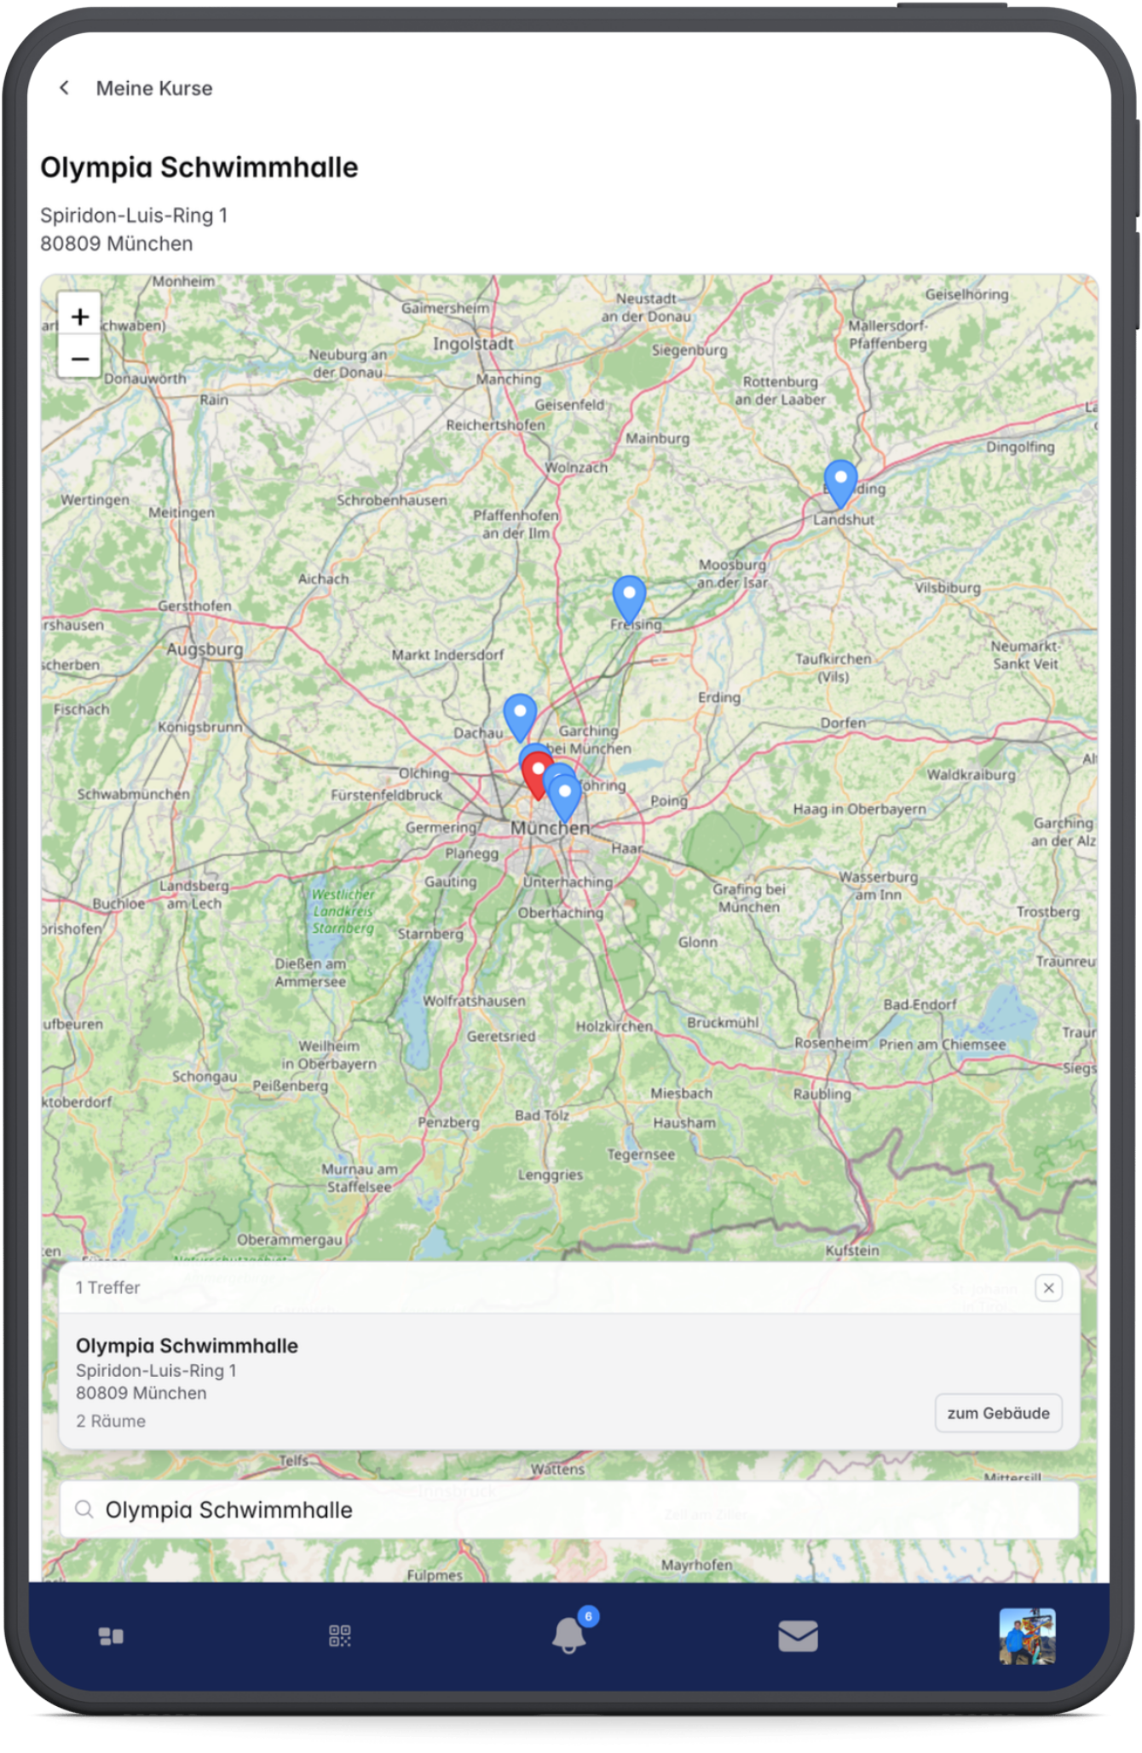Select the Olympia Schwimmhalle result entry title
Image resolution: width=1142 pixels, height=1753 pixels.
click(187, 1345)
